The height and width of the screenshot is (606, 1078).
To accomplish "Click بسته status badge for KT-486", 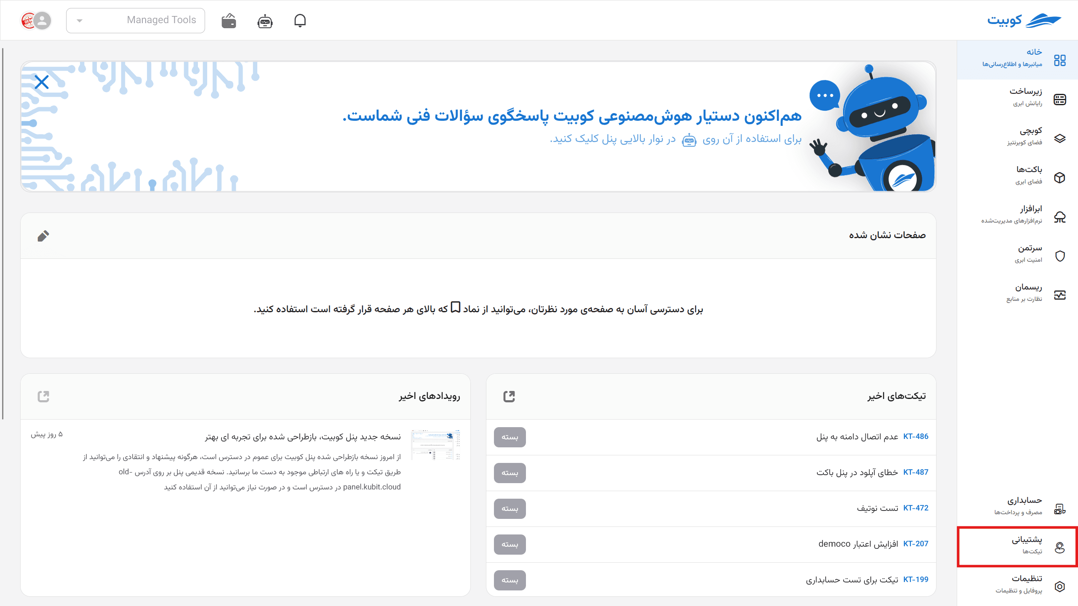I will [510, 437].
